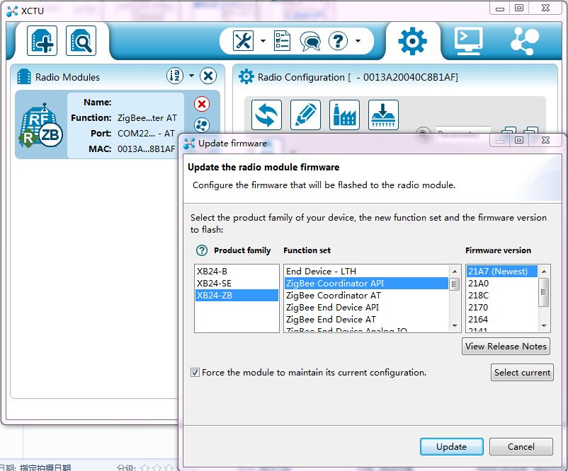
Task: Select the ZigBee radio module thumbnail
Action: point(40,125)
